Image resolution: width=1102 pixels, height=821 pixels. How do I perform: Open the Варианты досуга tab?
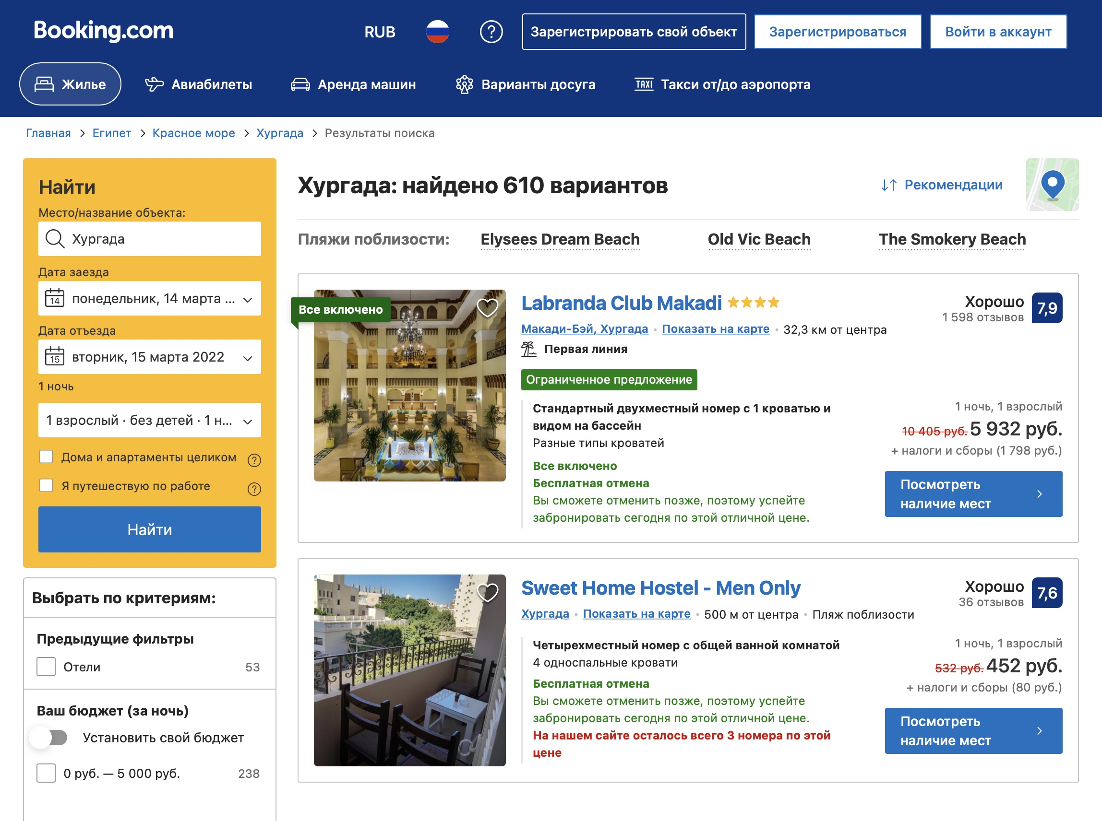526,84
